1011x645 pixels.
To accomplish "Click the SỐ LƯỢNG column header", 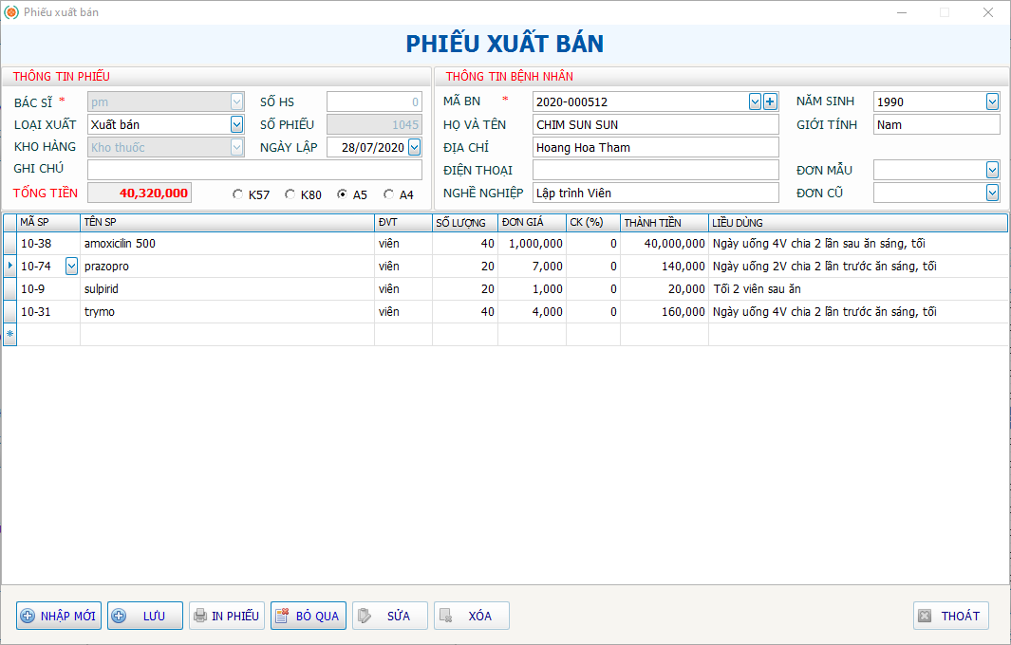I will coord(465,222).
